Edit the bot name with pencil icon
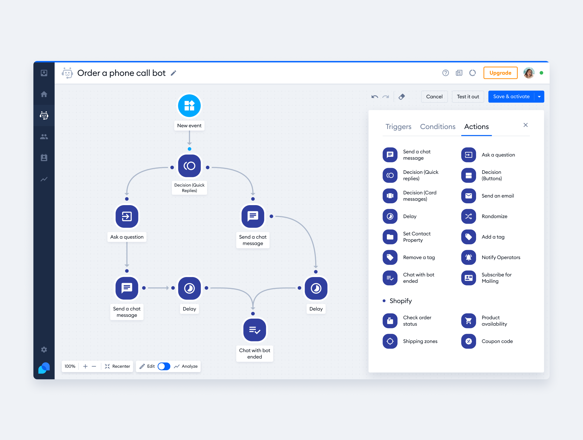583x440 pixels. (173, 73)
